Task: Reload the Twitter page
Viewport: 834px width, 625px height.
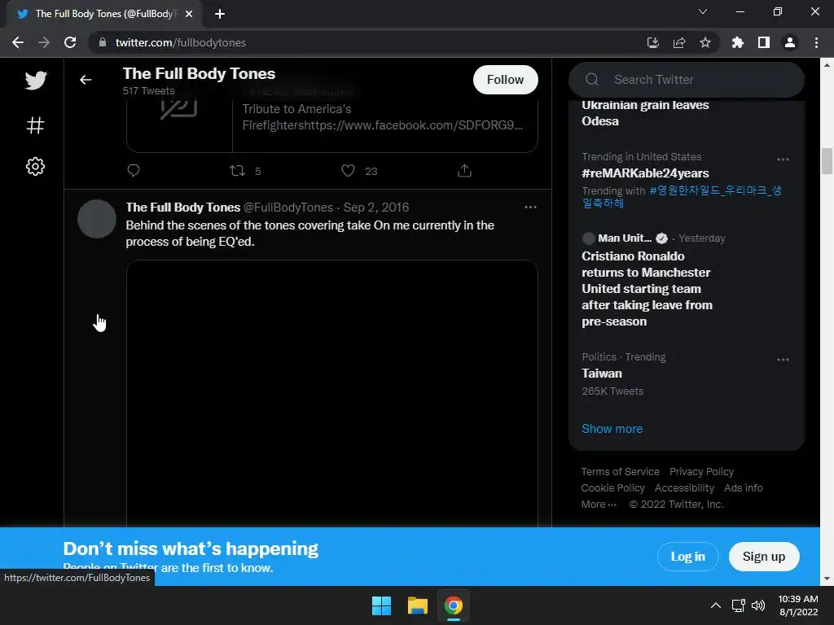Action: click(70, 42)
